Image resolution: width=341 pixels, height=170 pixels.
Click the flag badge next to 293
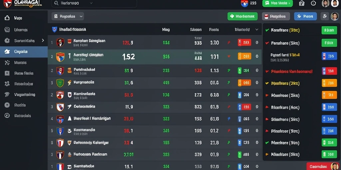(244, 3)
